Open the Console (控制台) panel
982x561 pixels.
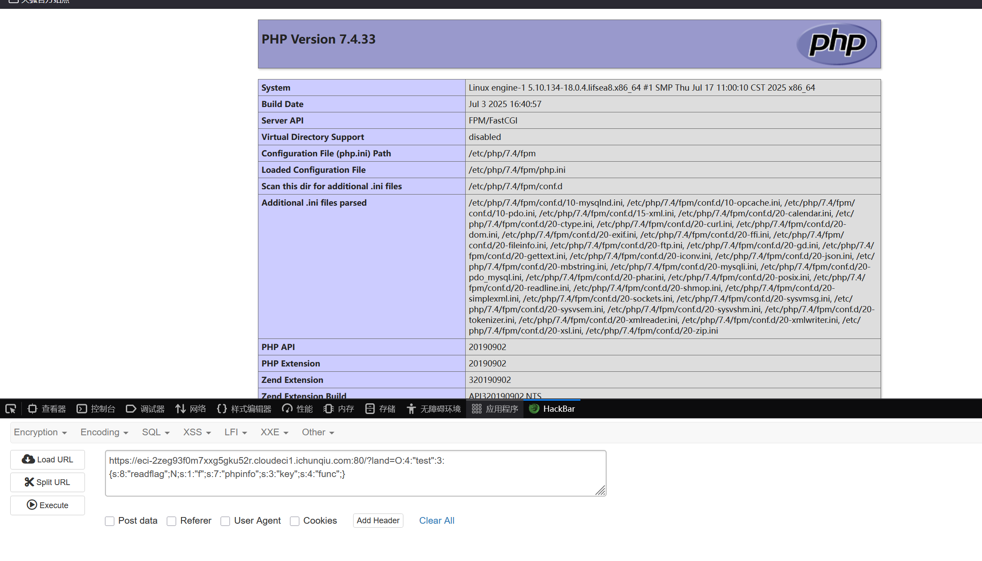[x=96, y=409]
